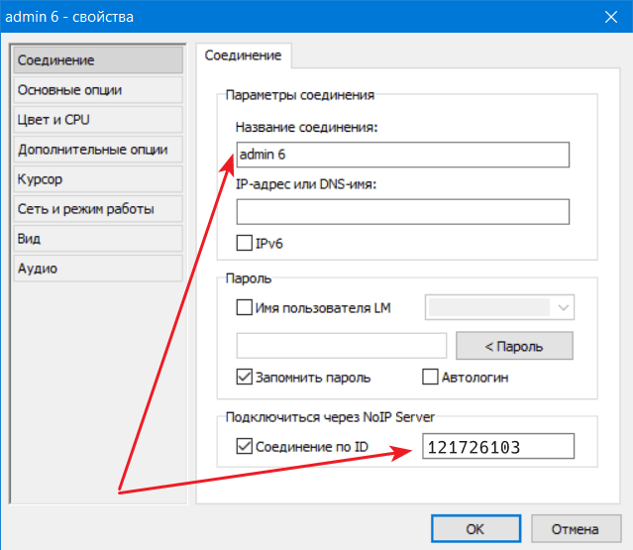
Task: Uncheck Запомнить пароль
Action: point(245,377)
